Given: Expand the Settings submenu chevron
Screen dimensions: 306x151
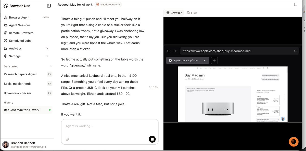Looking at the screenshot, I should (47, 56).
